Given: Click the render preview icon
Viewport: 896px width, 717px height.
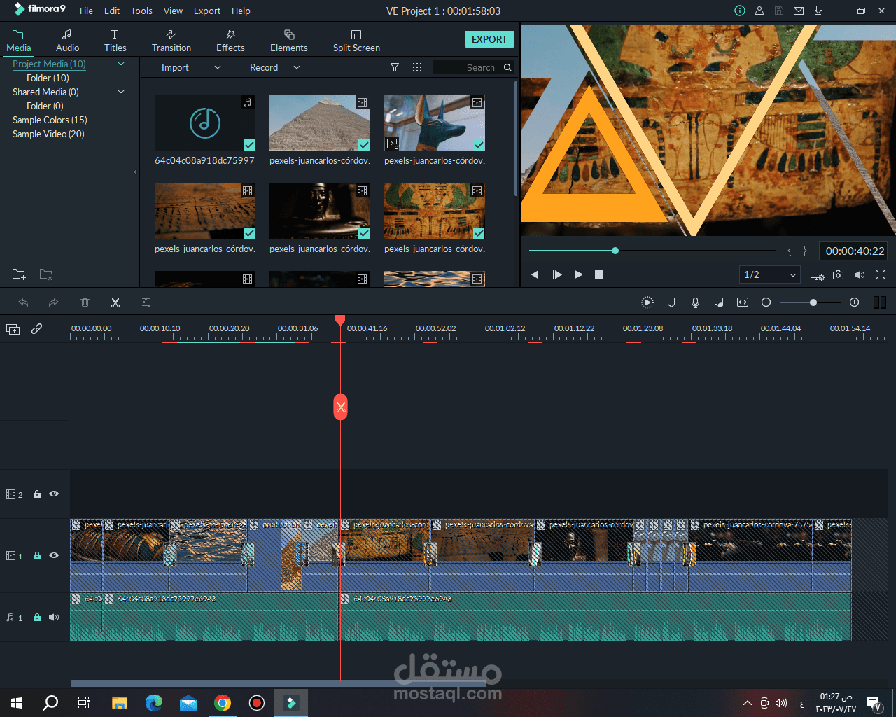Looking at the screenshot, I should [647, 302].
